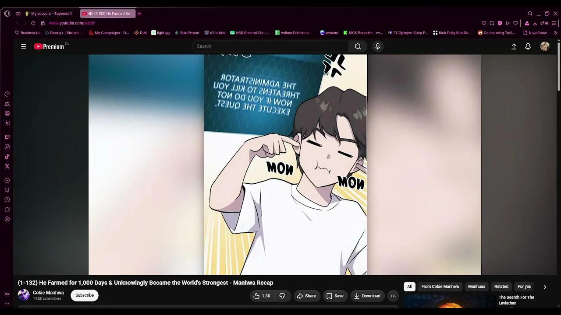Open Cokie Manhwa channel avatar
This screenshot has width=561, height=315.
pyautogui.click(x=24, y=295)
